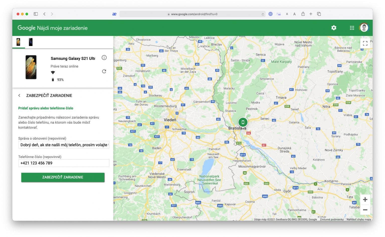Screen dimensions: 385x237
Task: Click the larger text size A button
Action: pyautogui.click(x=295, y=14)
